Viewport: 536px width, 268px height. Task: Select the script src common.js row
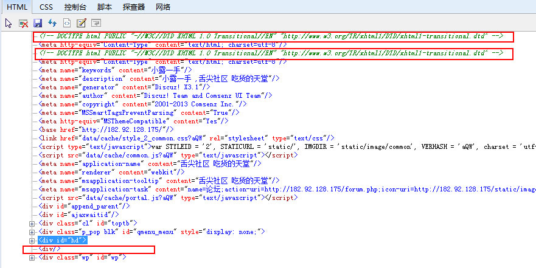pos(168,155)
